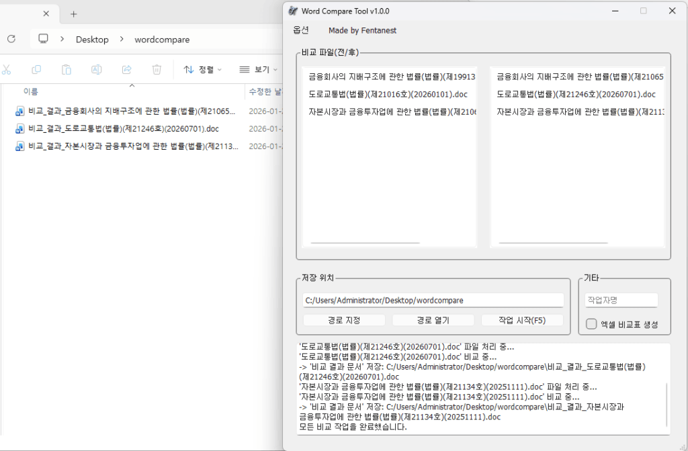Enable the 엑셀 비교표 생성 checkbox
This screenshot has height=451, width=688.
(x=591, y=324)
